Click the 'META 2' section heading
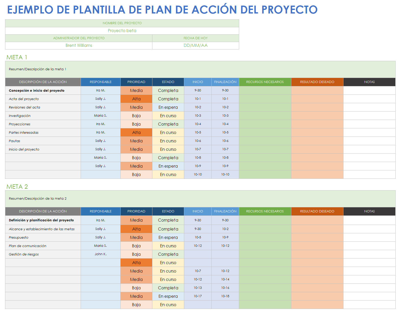The width and height of the screenshot is (404, 312). [x=17, y=187]
